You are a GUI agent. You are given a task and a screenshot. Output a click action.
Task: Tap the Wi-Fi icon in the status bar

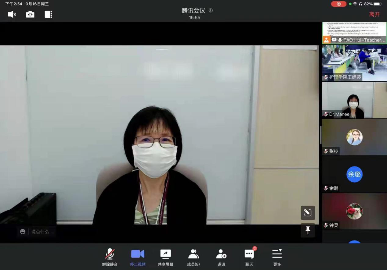pos(355,4)
